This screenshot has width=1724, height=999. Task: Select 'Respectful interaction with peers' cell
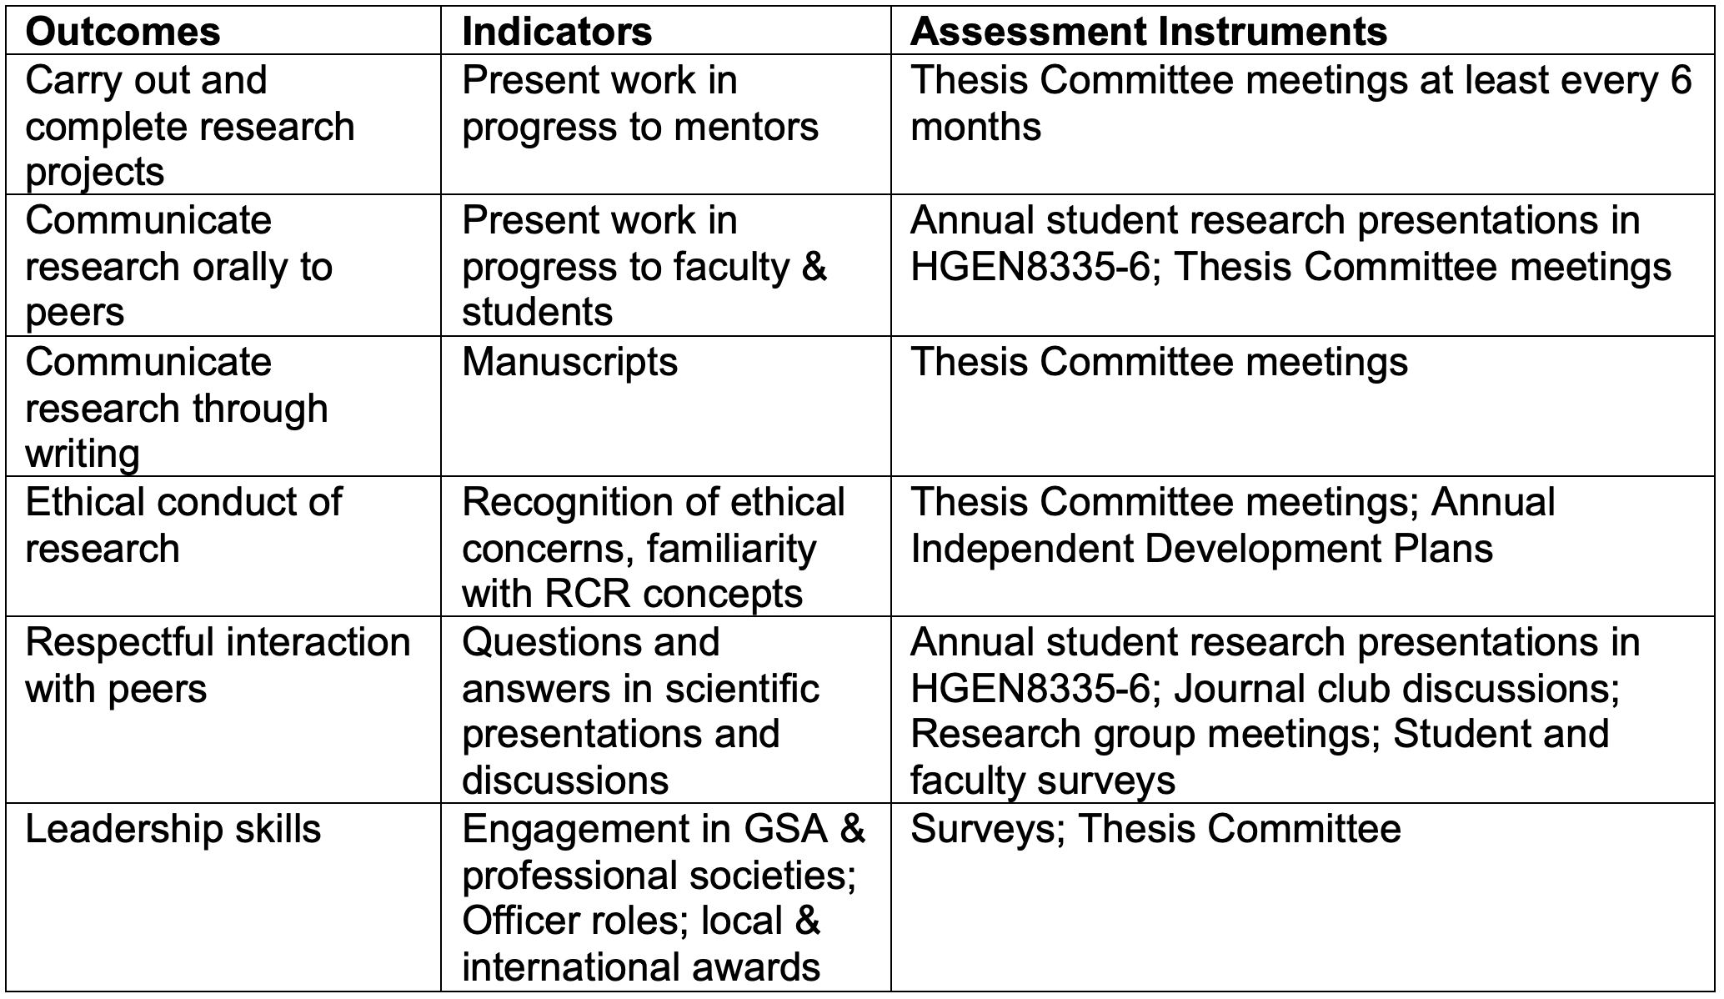point(223,710)
